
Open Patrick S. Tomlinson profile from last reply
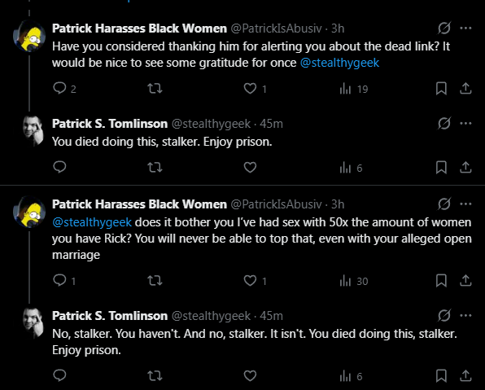(x=110, y=316)
